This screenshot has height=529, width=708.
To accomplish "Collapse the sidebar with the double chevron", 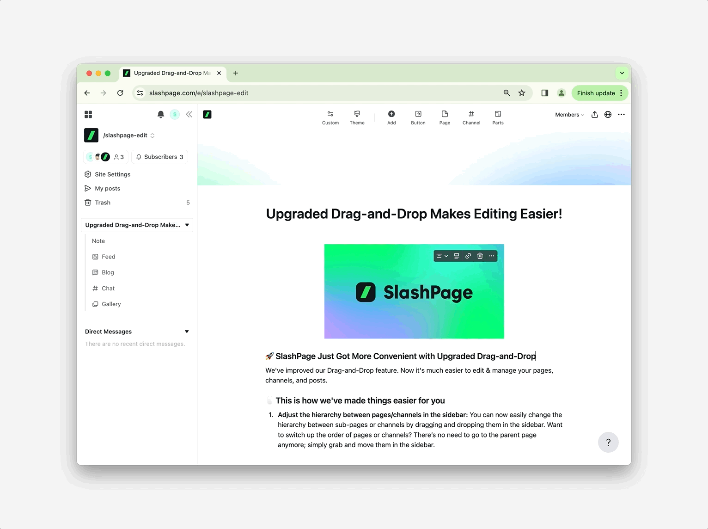I will click(189, 114).
